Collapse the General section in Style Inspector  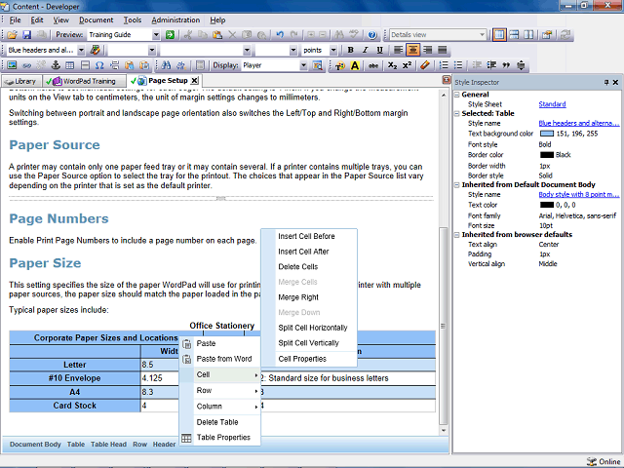pos(457,95)
